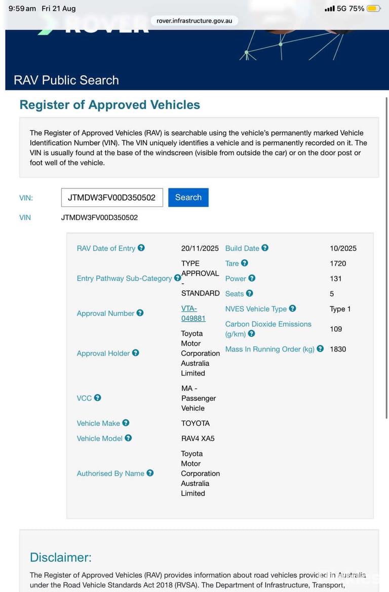
Task: Show help for Approval Holder
Action: [136, 352]
